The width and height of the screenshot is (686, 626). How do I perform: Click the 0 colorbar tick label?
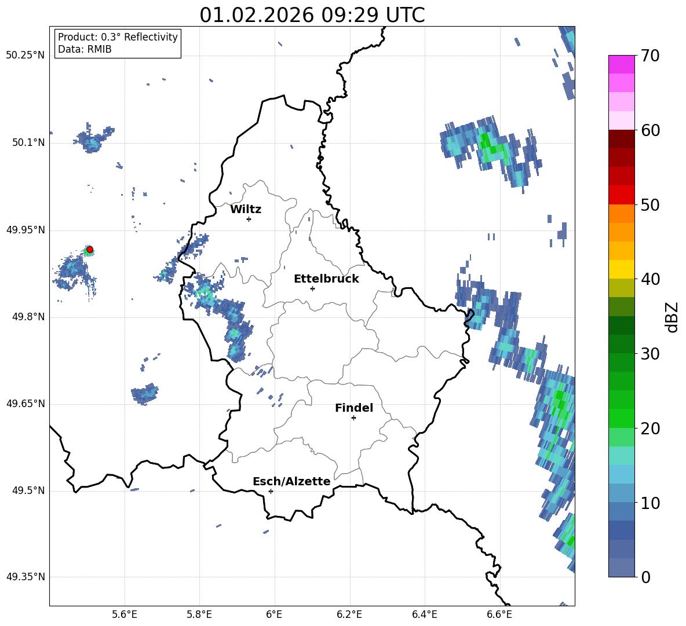click(x=645, y=577)
